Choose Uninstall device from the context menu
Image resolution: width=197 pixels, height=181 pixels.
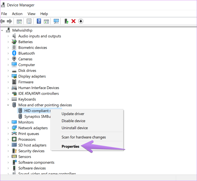pyautogui.click(x=75, y=128)
